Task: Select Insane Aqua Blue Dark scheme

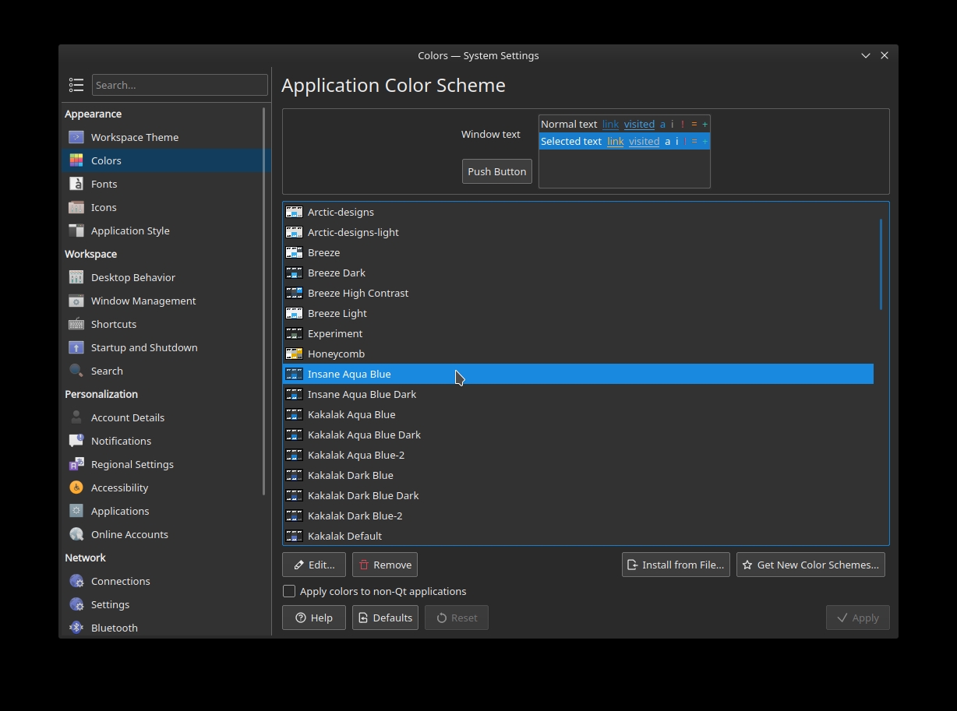Action: [577, 394]
